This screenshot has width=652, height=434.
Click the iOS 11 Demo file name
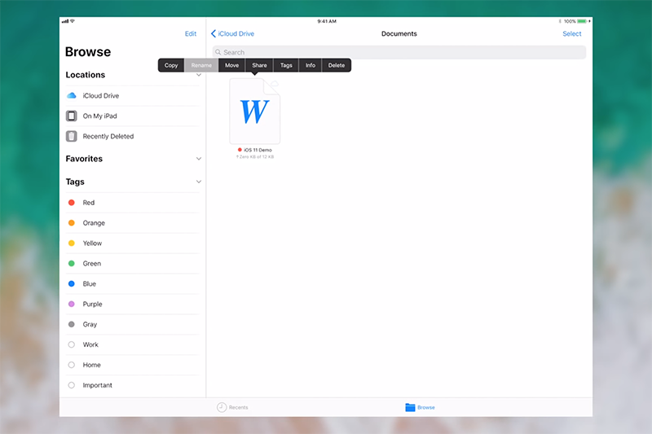point(258,150)
